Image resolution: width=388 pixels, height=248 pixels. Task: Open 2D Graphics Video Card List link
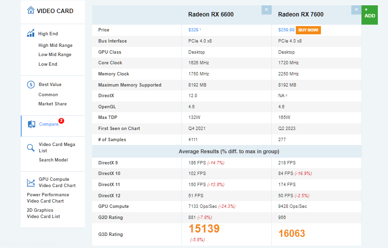click(x=43, y=213)
